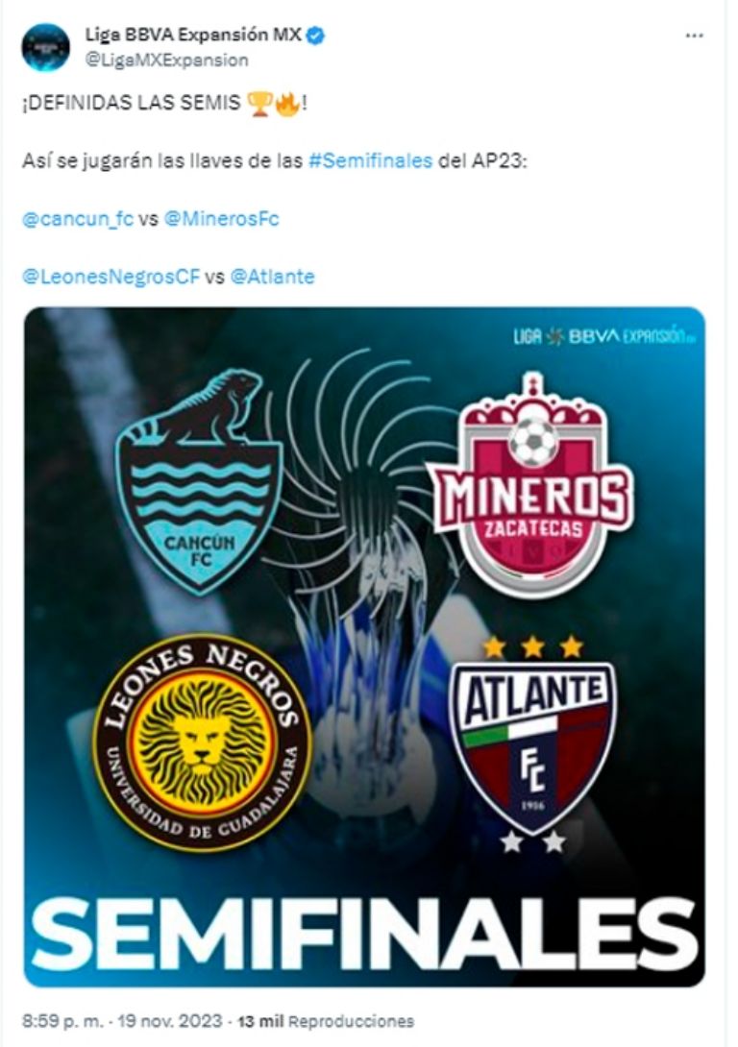Screen dimensions: 738x1047
Task: Click the 13 mil Reproducciones view count
Action: (326, 1021)
